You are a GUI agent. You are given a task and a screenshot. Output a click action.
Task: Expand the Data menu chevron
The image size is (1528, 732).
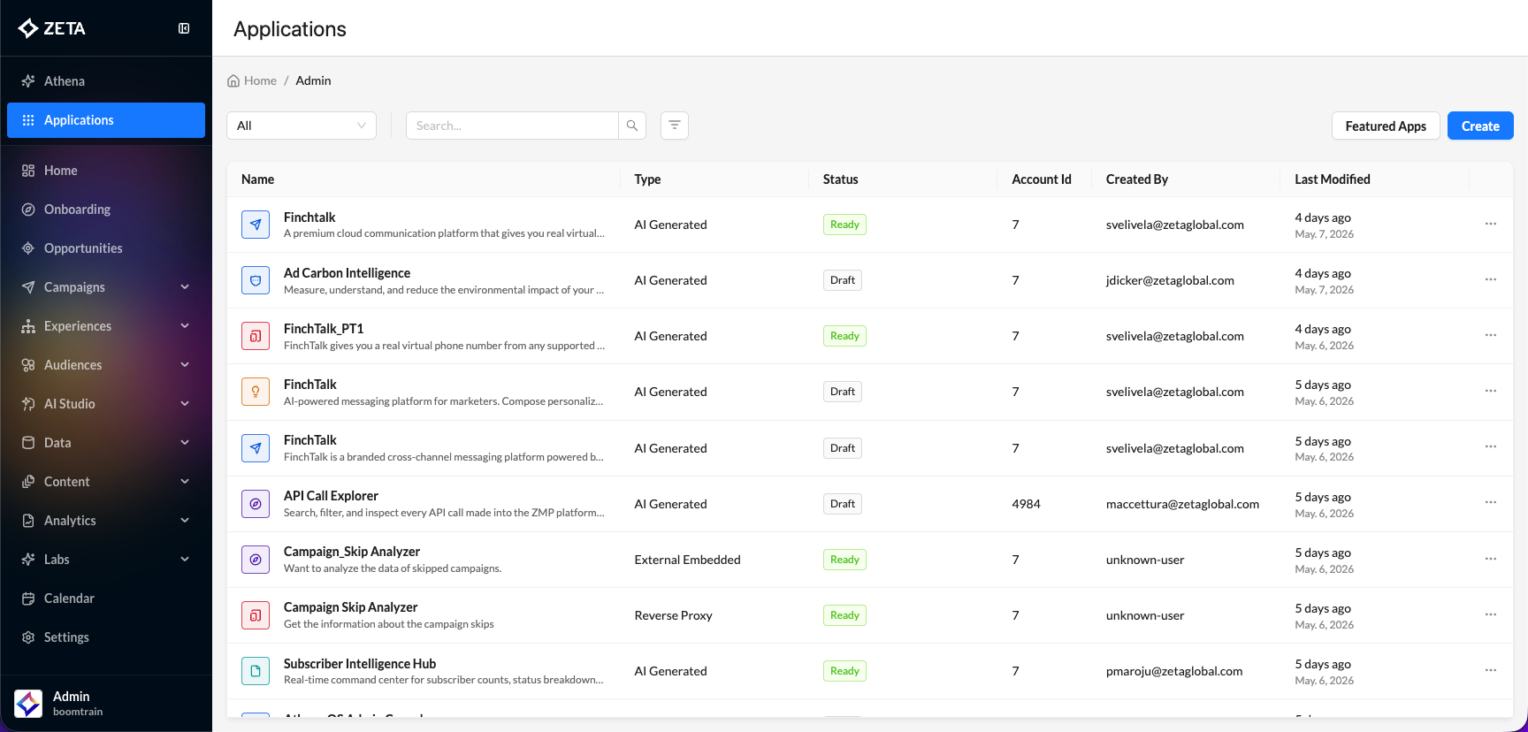point(185,443)
